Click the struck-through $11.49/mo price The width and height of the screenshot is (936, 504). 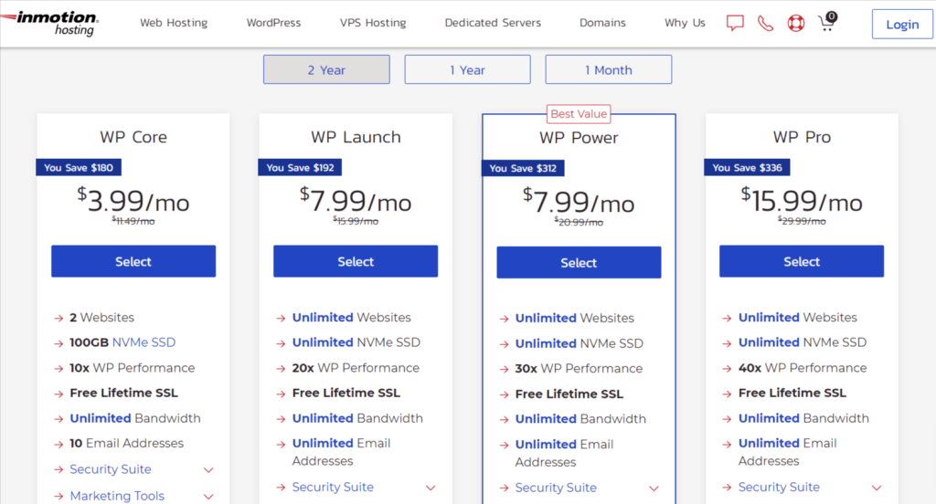(x=133, y=221)
